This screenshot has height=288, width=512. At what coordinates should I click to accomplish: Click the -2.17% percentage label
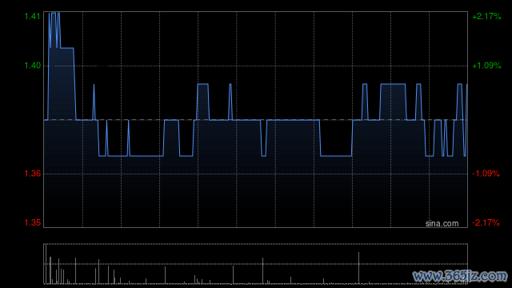(x=486, y=222)
